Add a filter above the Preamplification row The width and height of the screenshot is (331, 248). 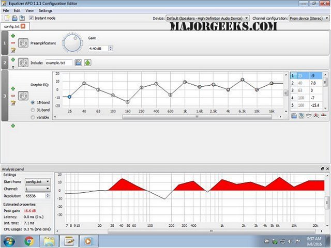pyautogui.click(x=13, y=36)
